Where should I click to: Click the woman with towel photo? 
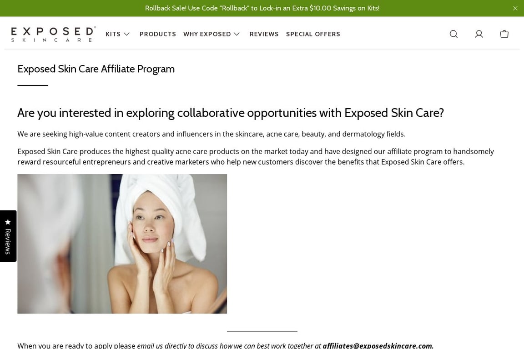click(122, 244)
